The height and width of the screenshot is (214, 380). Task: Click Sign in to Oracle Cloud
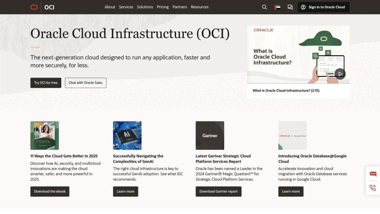(x=323, y=7)
